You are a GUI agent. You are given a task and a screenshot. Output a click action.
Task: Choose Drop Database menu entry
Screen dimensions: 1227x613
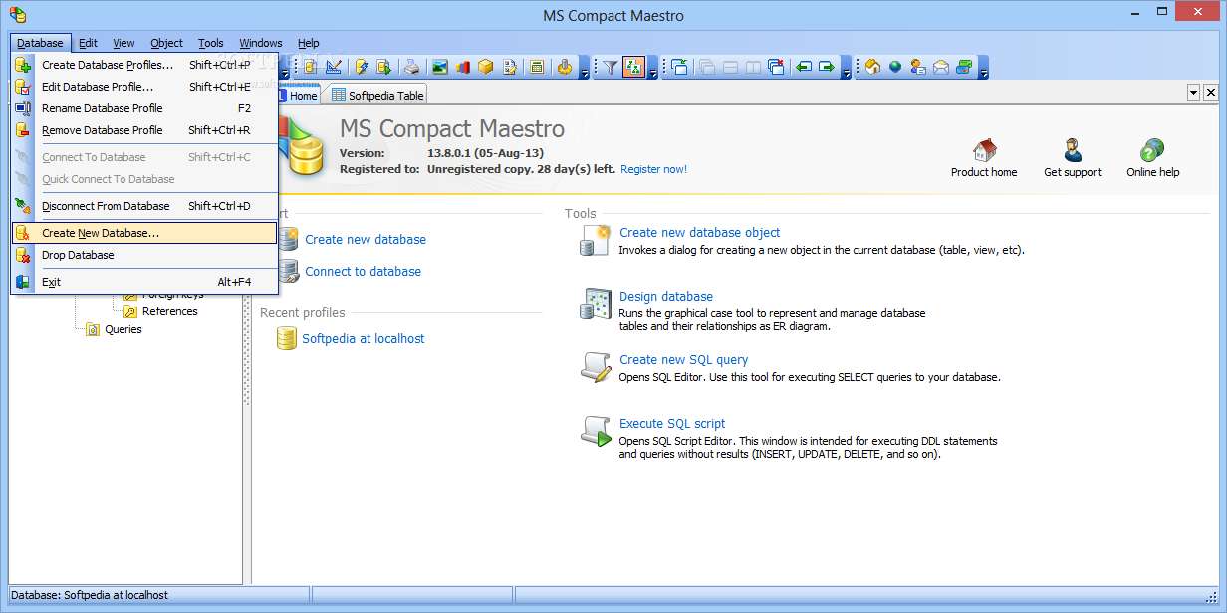pyautogui.click(x=144, y=255)
